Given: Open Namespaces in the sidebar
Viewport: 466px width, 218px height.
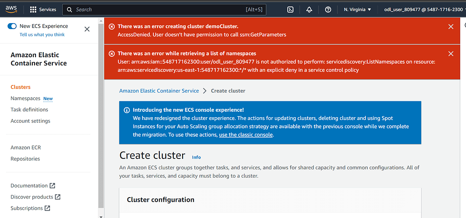Looking at the screenshot, I should point(25,99).
